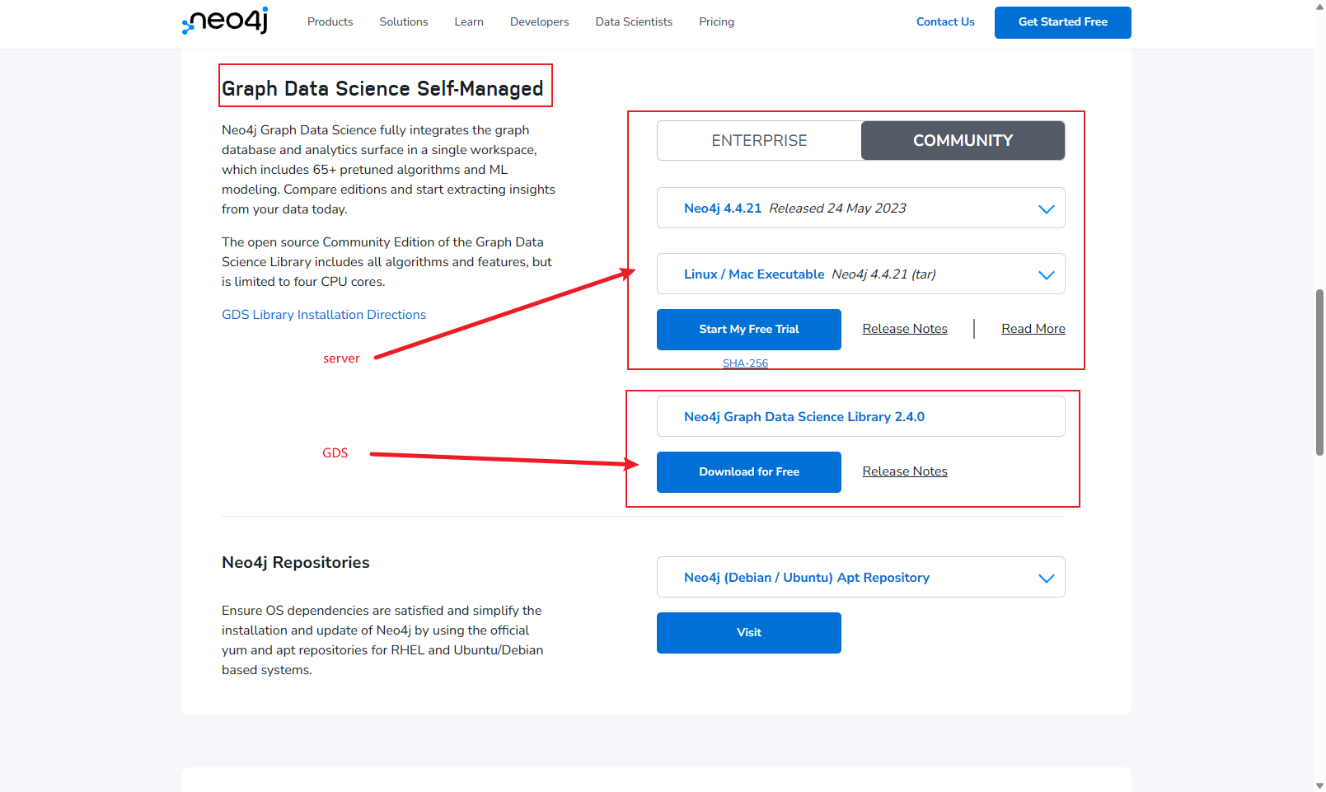Image resolution: width=1326 pixels, height=792 pixels.
Task: Click the scrollbar down arrow
Action: point(1319,785)
